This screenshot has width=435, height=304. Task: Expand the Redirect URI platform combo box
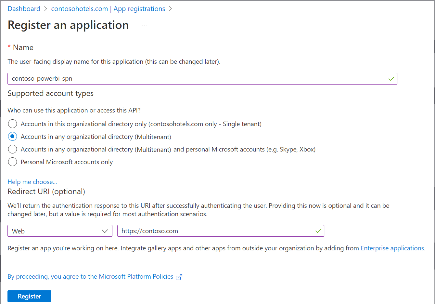(60, 231)
